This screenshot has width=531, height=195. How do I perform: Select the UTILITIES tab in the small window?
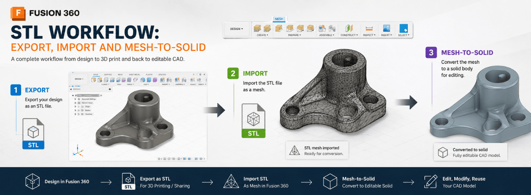(x=162, y=75)
